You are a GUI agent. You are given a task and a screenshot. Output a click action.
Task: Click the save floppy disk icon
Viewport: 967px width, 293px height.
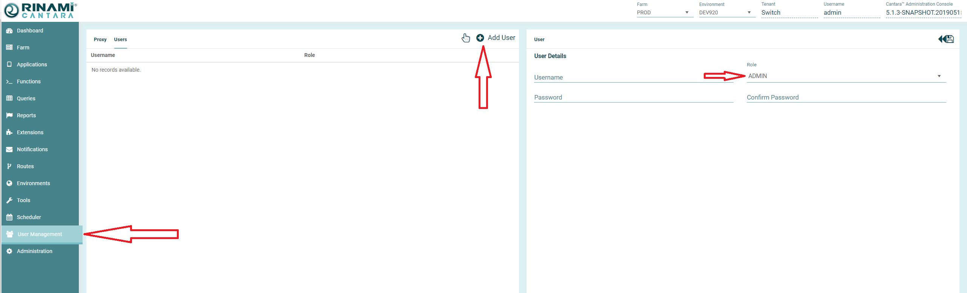[x=950, y=39]
